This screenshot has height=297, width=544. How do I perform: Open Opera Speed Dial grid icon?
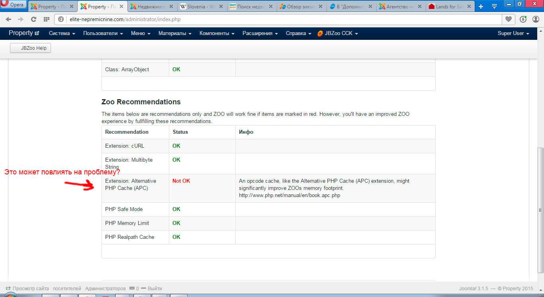click(46, 20)
